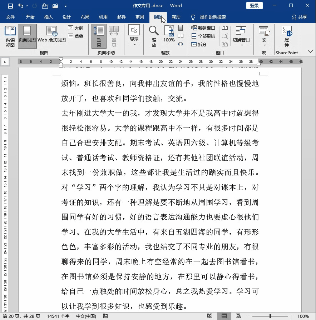Select 垂直 vertical page movement
This screenshot has width=316, height=320.
[99, 36]
